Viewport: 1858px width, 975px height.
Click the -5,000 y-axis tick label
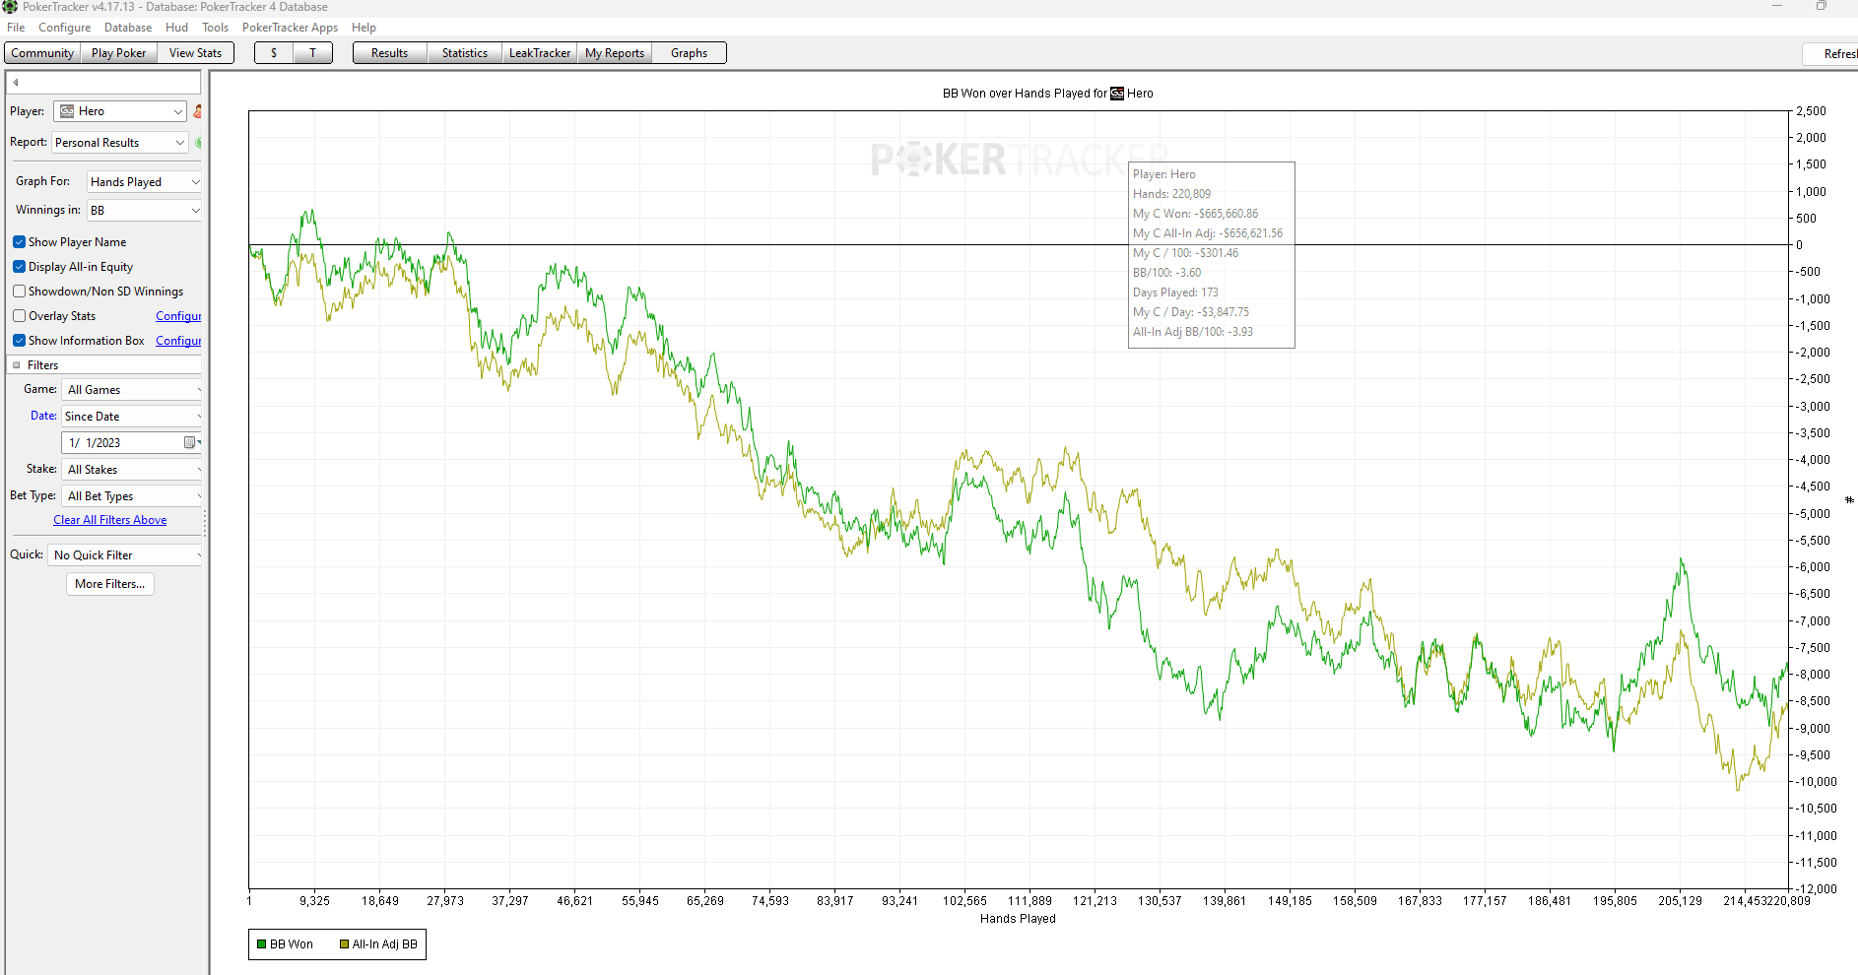pos(1814,514)
